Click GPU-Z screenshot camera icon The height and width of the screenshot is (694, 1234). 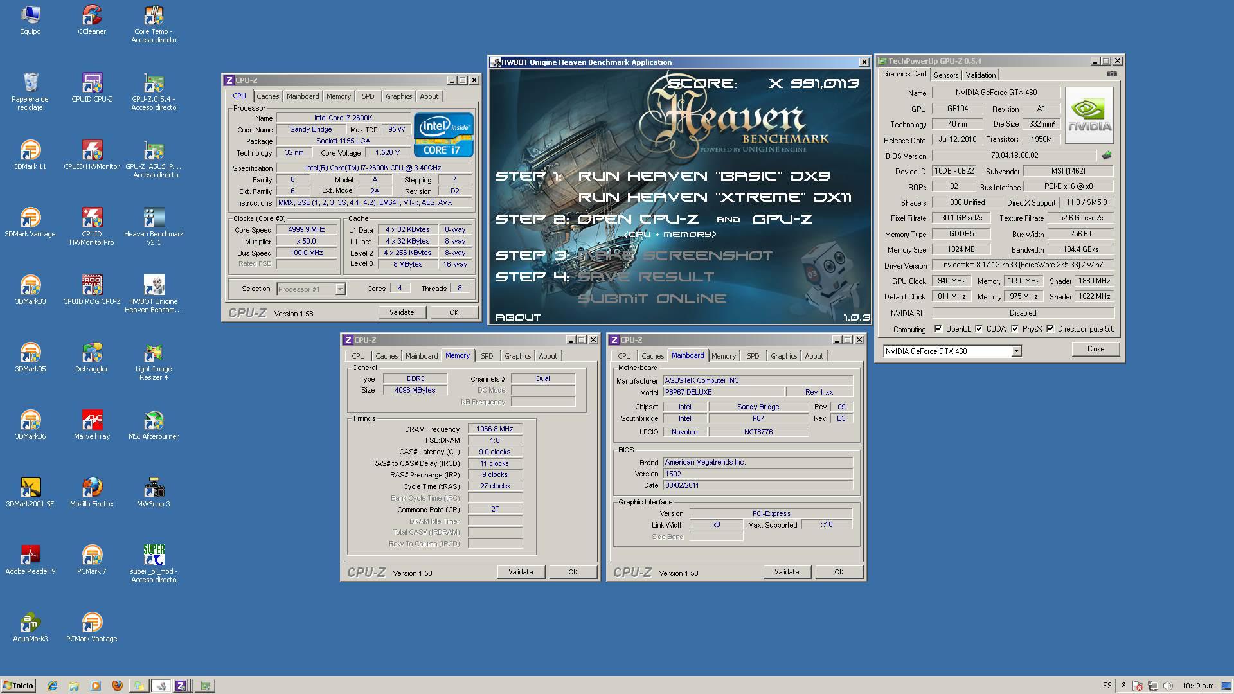click(x=1112, y=75)
